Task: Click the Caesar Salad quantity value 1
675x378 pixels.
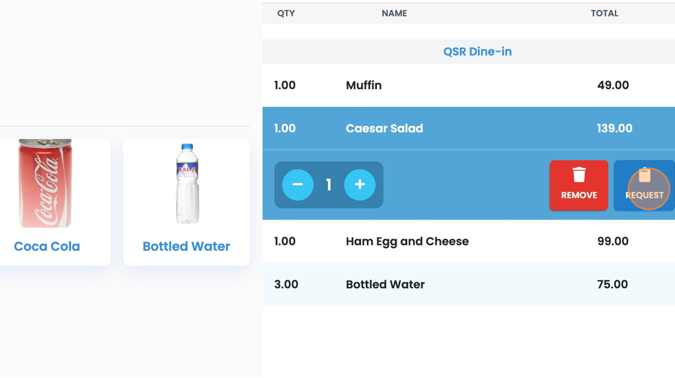Action: [x=328, y=185]
